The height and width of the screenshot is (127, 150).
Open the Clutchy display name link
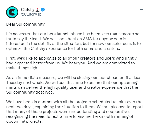28,9
